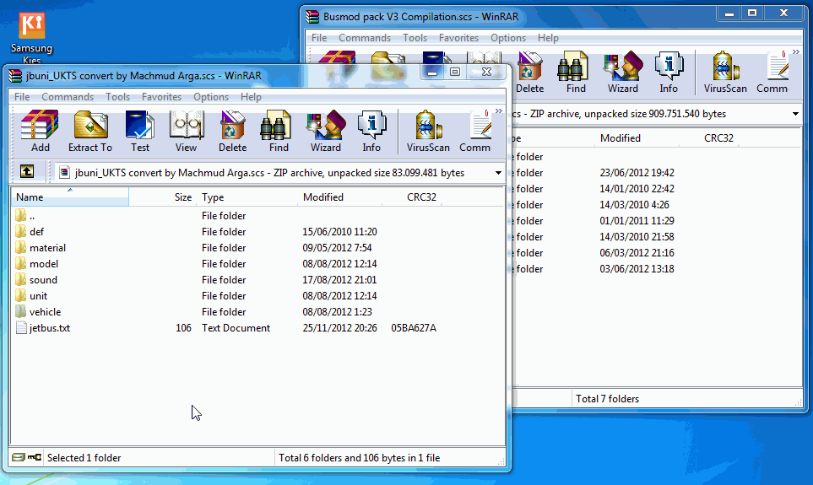Open Commands menu in Busmod pack window

coord(365,38)
